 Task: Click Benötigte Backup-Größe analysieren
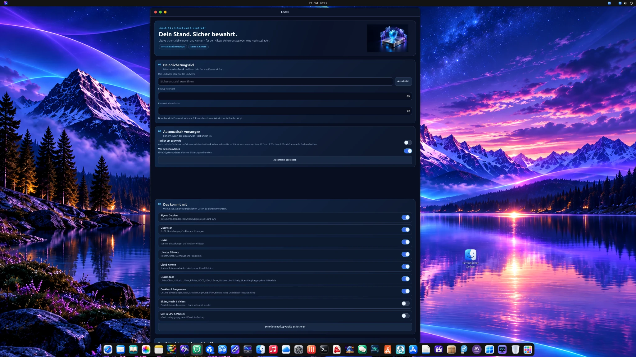coord(285,327)
